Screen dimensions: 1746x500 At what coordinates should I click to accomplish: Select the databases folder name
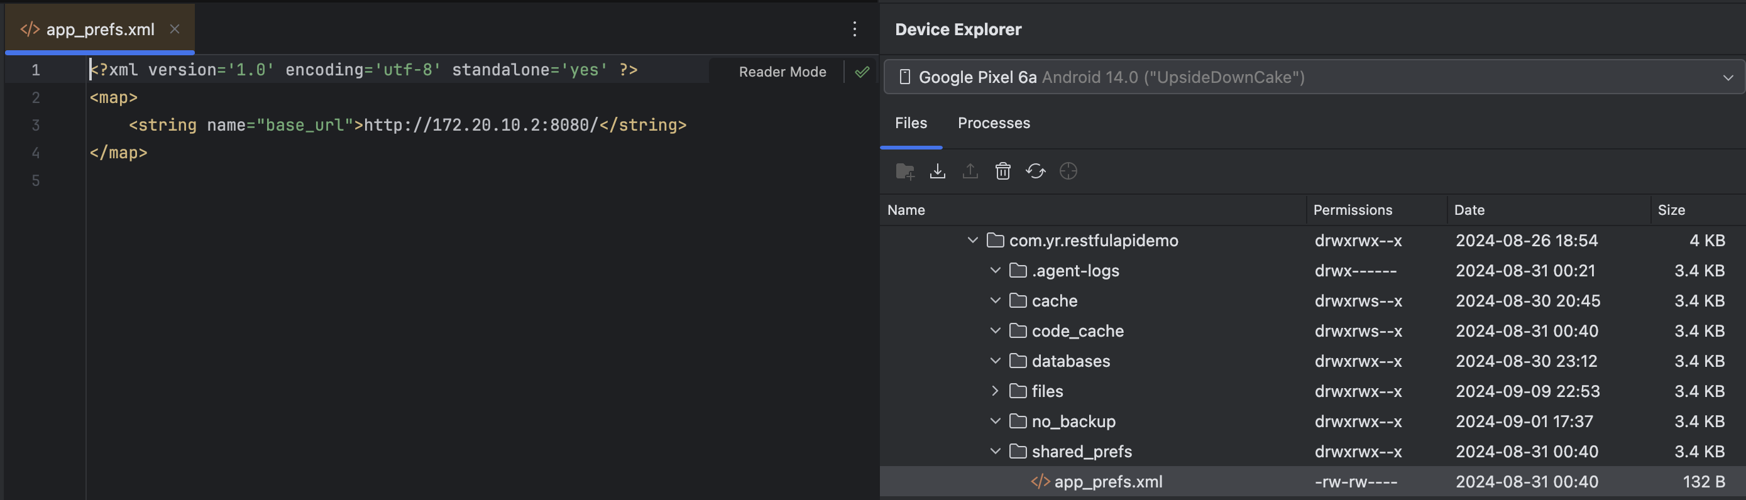pos(1071,361)
